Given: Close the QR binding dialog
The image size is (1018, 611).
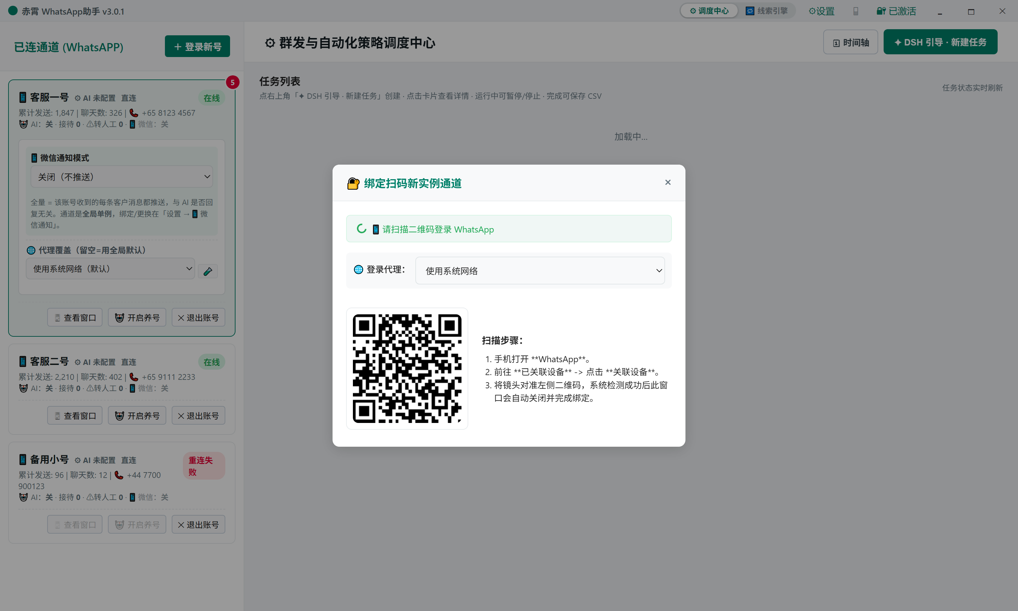Looking at the screenshot, I should point(667,182).
